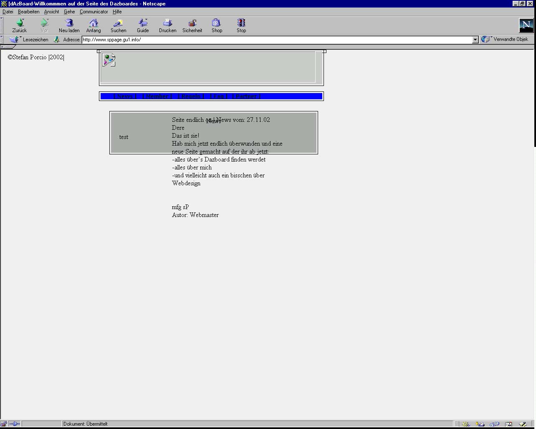Go home via Anfang icon
The height and width of the screenshot is (429, 536).
[x=94, y=25]
